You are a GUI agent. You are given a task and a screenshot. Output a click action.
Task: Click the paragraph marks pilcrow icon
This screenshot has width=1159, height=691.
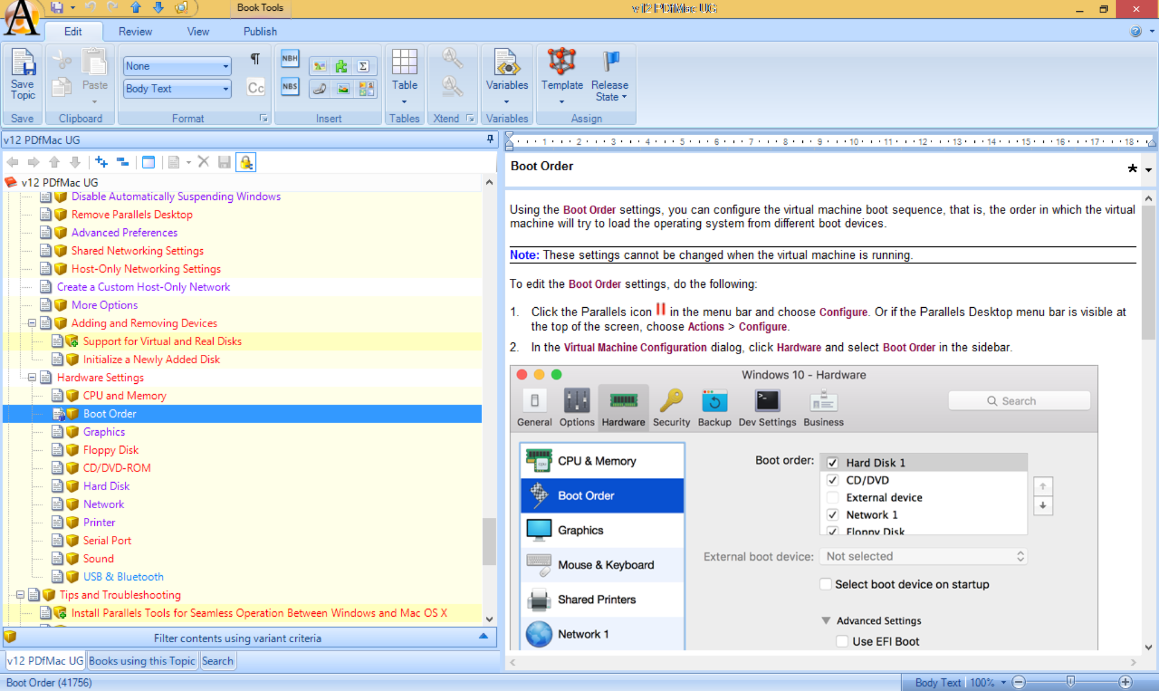click(255, 59)
